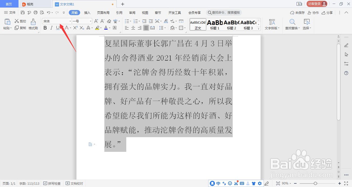Toggle italic formatting on selected text
This screenshot has width=352, height=187.
pos(51,28)
